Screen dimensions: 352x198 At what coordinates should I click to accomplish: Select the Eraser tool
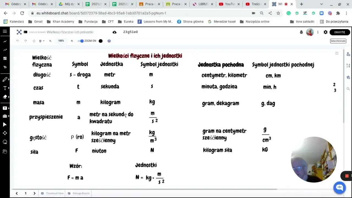(x=4, y=97)
